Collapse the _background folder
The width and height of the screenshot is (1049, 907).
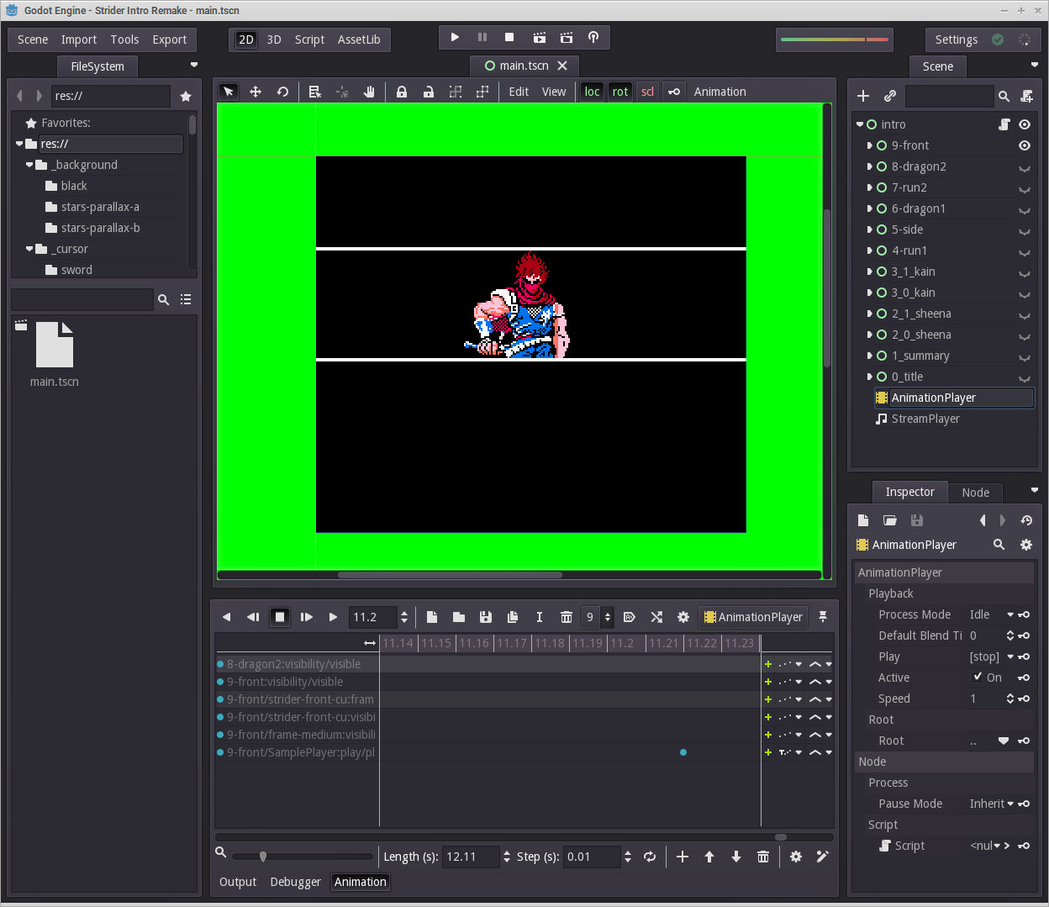point(29,165)
